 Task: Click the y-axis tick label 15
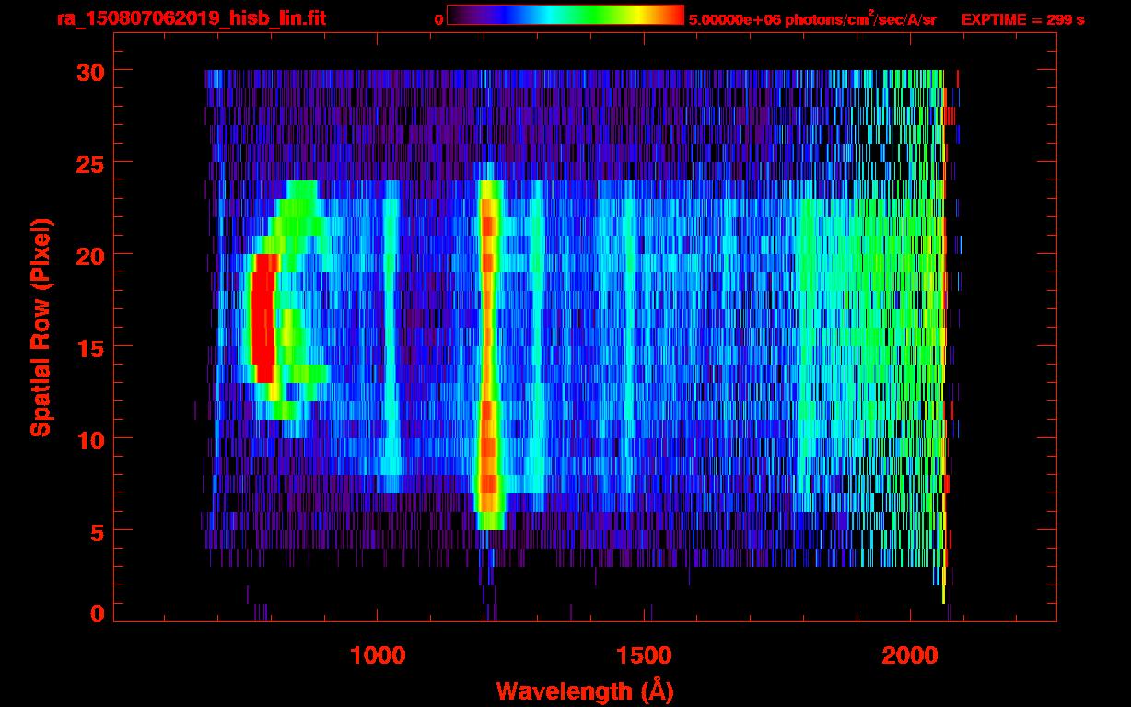point(89,347)
